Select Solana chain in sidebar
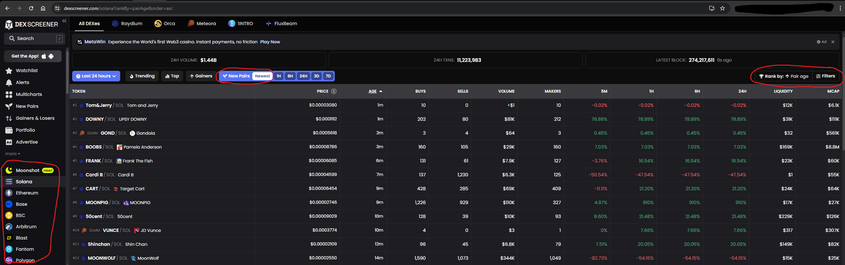845x265 pixels. tap(19, 182)
